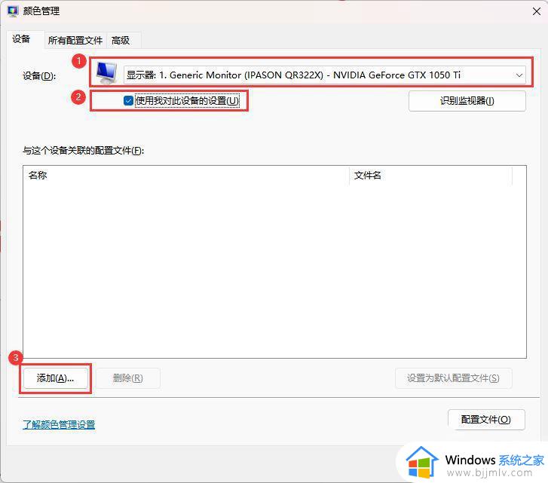Open the 高级 tab
The width and height of the screenshot is (548, 483).
(121, 40)
